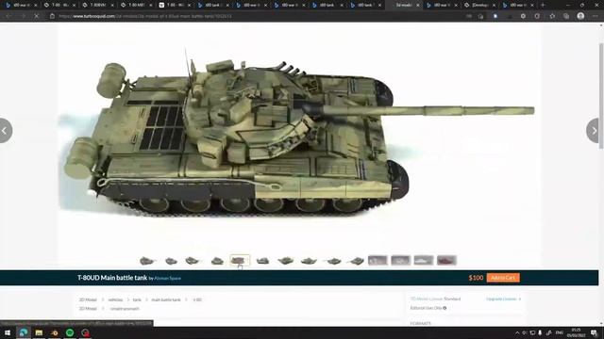Open the 'main battle tank' breadcrumb link
Viewport: 604px width, 339px height.
166,299
